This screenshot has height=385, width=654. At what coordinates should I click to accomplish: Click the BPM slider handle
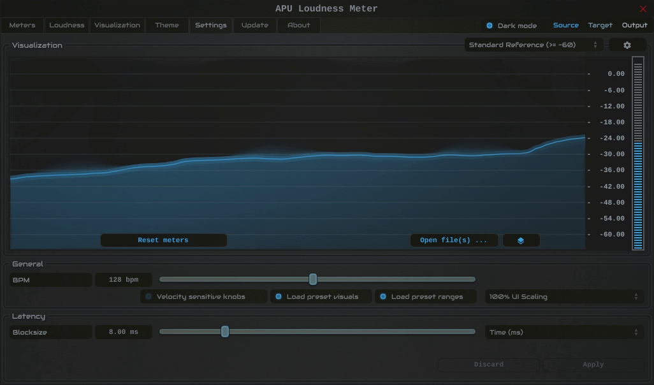[313, 279]
